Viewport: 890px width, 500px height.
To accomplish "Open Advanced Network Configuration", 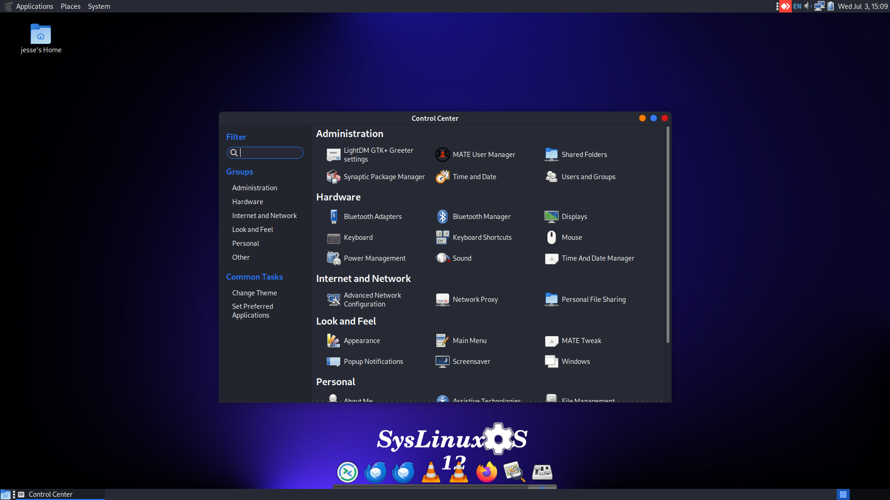I will point(364,300).
